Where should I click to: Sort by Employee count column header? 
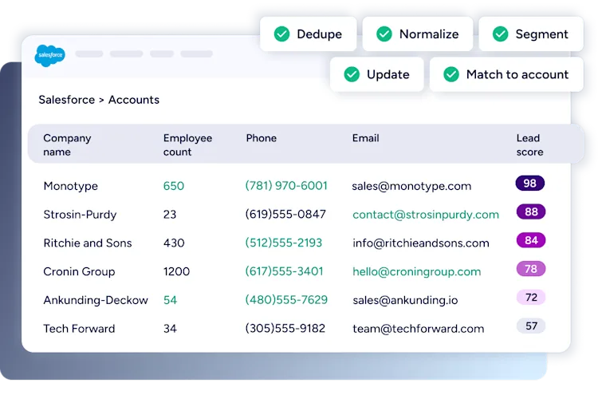pos(187,144)
